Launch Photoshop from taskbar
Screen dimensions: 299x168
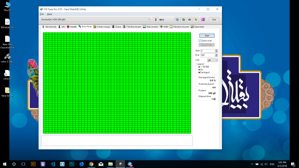coord(72,164)
